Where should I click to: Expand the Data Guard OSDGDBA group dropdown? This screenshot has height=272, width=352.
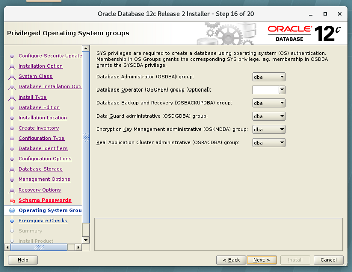pyautogui.click(x=269, y=116)
